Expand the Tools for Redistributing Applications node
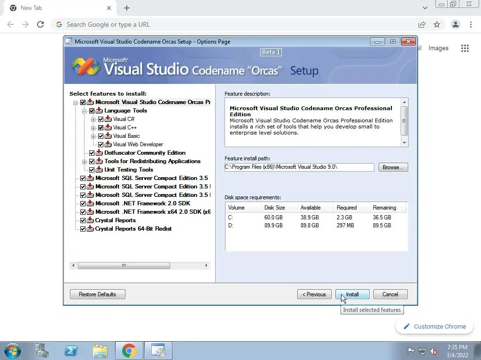The image size is (481, 360). 85,161
